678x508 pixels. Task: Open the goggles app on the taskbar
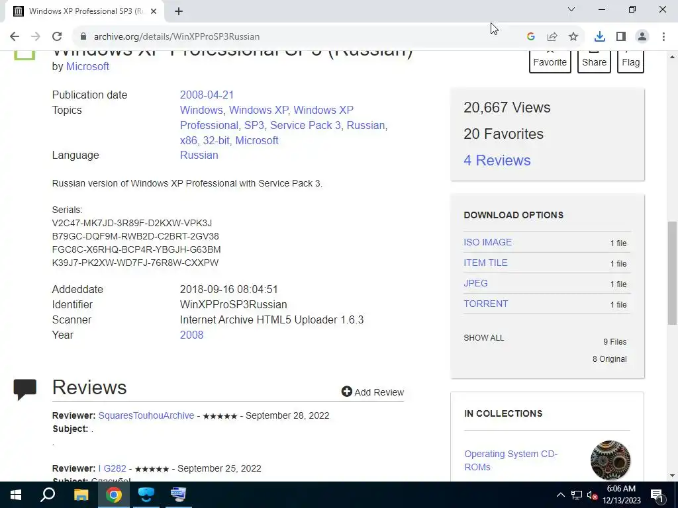coord(146,495)
